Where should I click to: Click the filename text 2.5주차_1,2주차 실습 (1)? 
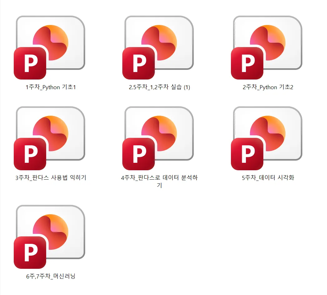tap(159, 87)
